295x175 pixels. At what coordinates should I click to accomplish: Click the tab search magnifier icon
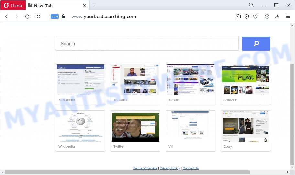point(251,5)
